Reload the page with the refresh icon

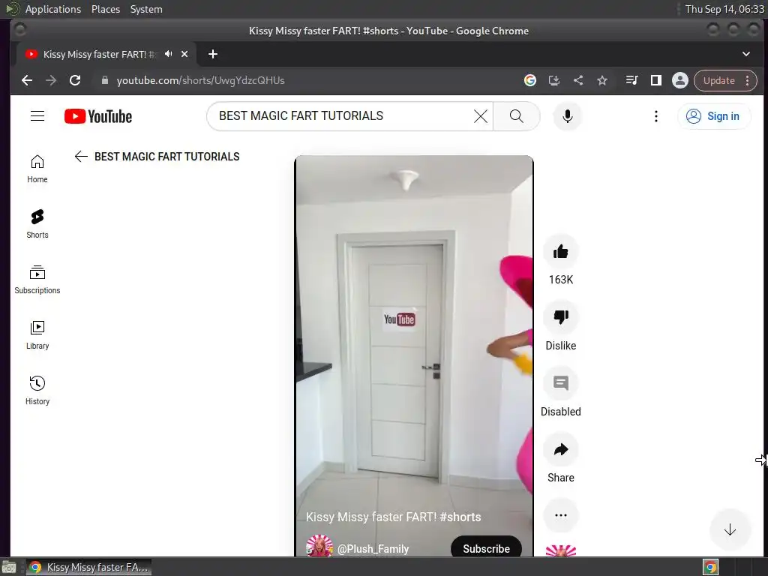[75, 80]
